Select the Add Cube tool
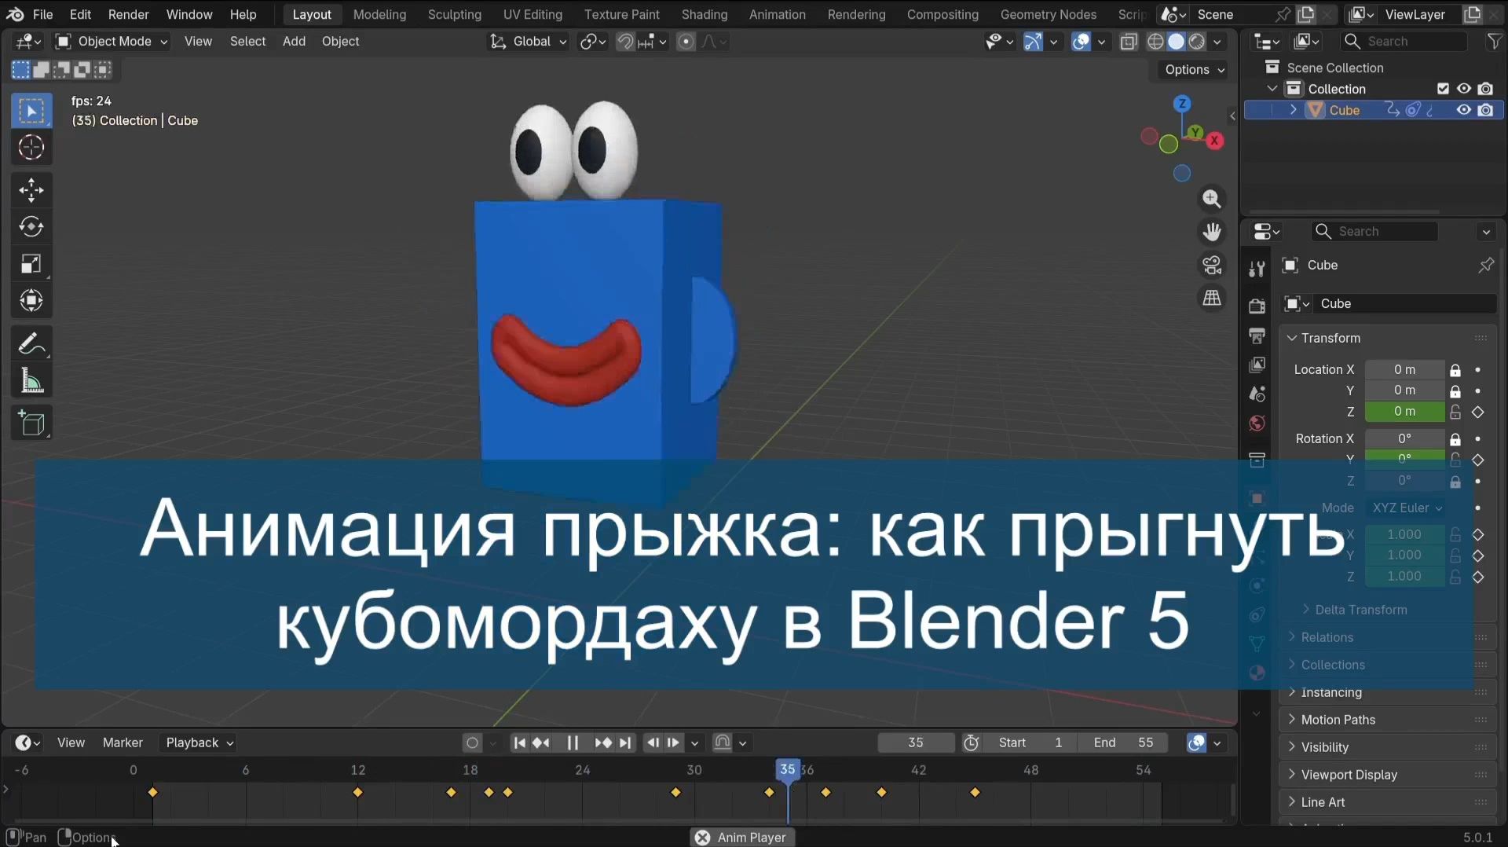 pyautogui.click(x=31, y=423)
